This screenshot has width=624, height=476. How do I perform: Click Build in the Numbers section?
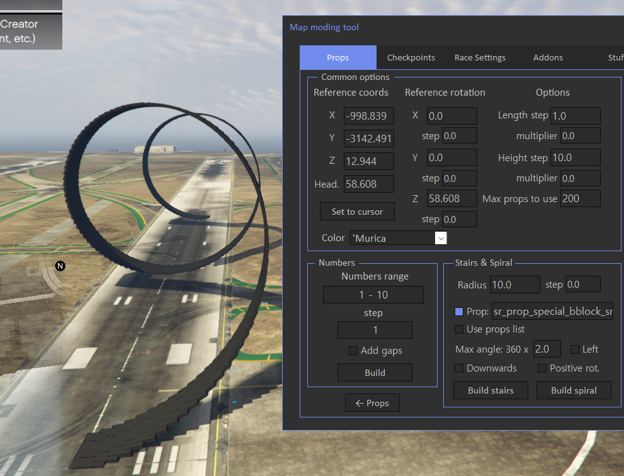(375, 373)
